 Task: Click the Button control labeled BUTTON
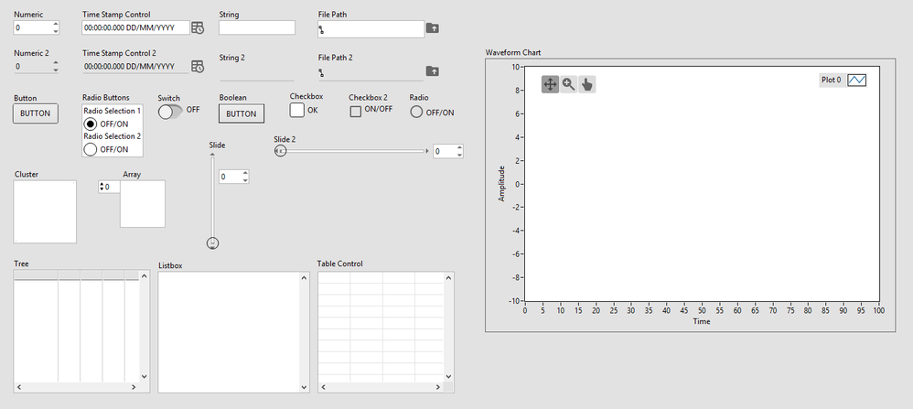pyautogui.click(x=36, y=113)
